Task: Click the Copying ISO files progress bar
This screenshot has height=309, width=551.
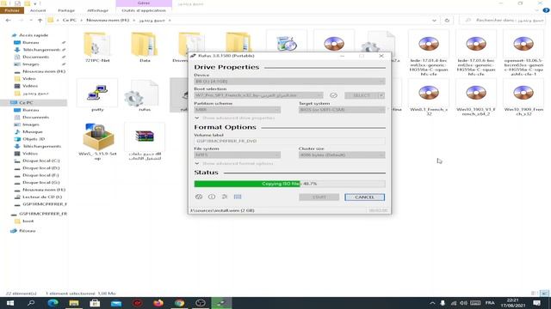Action: [x=289, y=184]
